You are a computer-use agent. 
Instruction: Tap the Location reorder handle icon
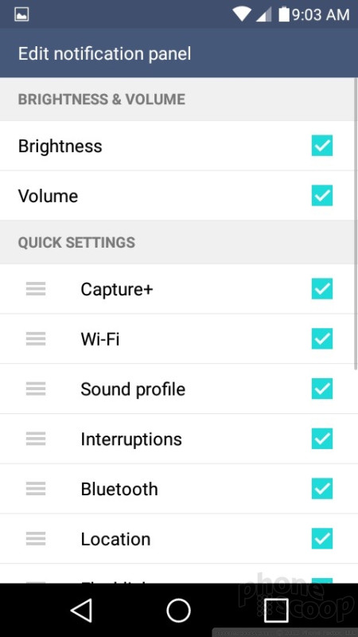click(36, 539)
